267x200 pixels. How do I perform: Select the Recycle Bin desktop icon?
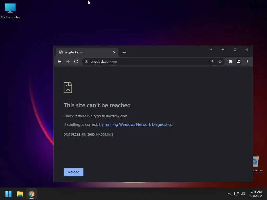257,164
